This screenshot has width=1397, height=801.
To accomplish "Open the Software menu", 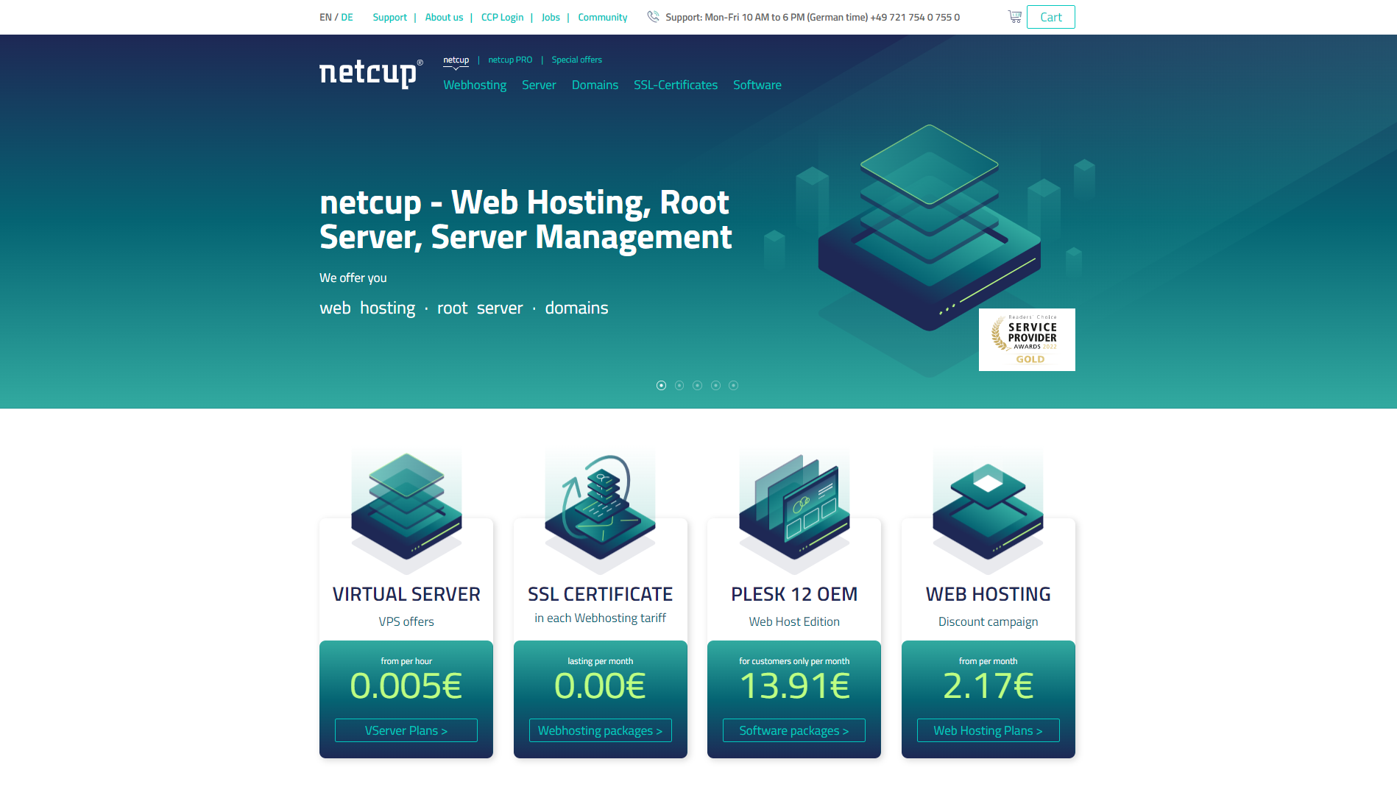I will click(757, 85).
